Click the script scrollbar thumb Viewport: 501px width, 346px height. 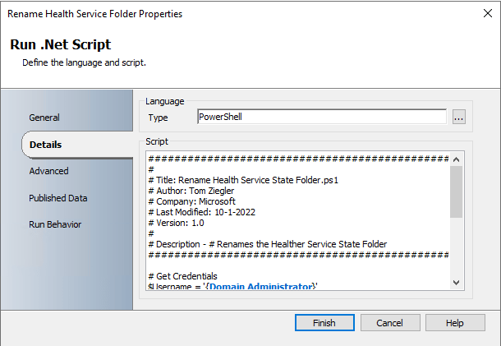(x=457, y=191)
